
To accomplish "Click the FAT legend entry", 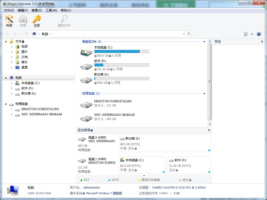I will (85, 180).
